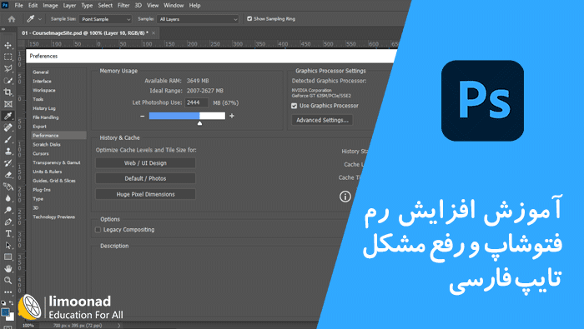The width and height of the screenshot is (584, 329).
Task: Select the Crop tool
Action: 8,92
